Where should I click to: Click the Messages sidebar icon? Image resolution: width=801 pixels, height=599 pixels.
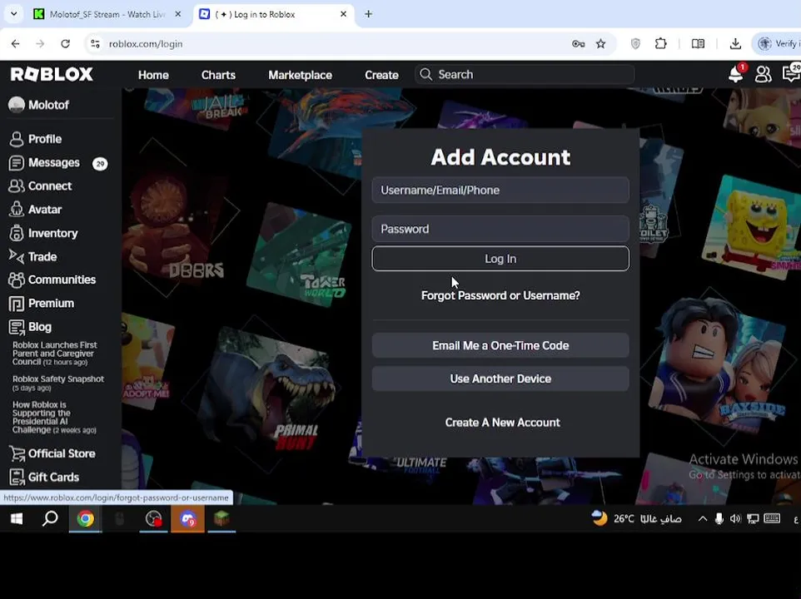17,163
